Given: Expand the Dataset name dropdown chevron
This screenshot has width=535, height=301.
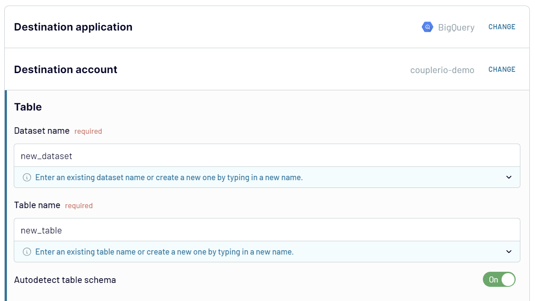Looking at the screenshot, I should 509,178.
